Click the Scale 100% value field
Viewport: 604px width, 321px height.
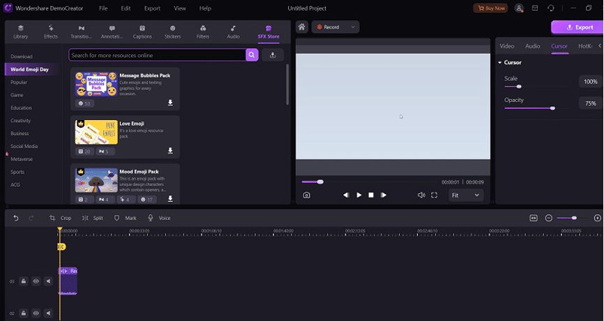pos(591,82)
